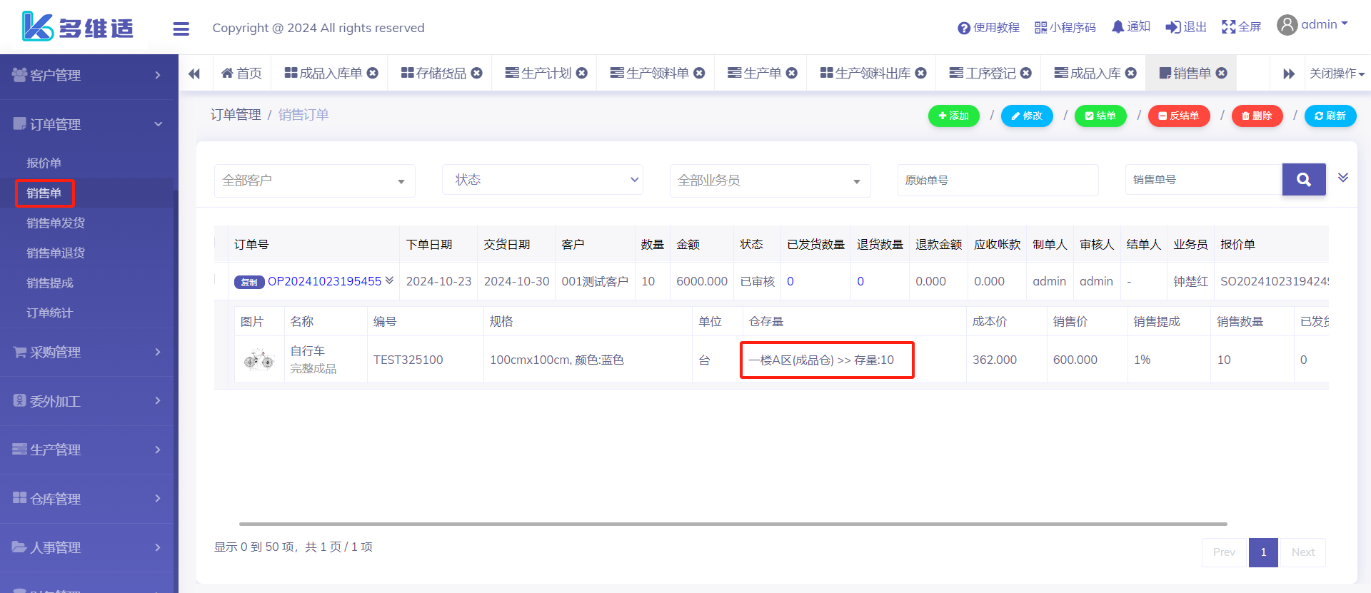Switch to the 生产单 tab
Image resolution: width=1371 pixels, height=593 pixels.
coord(761,74)
